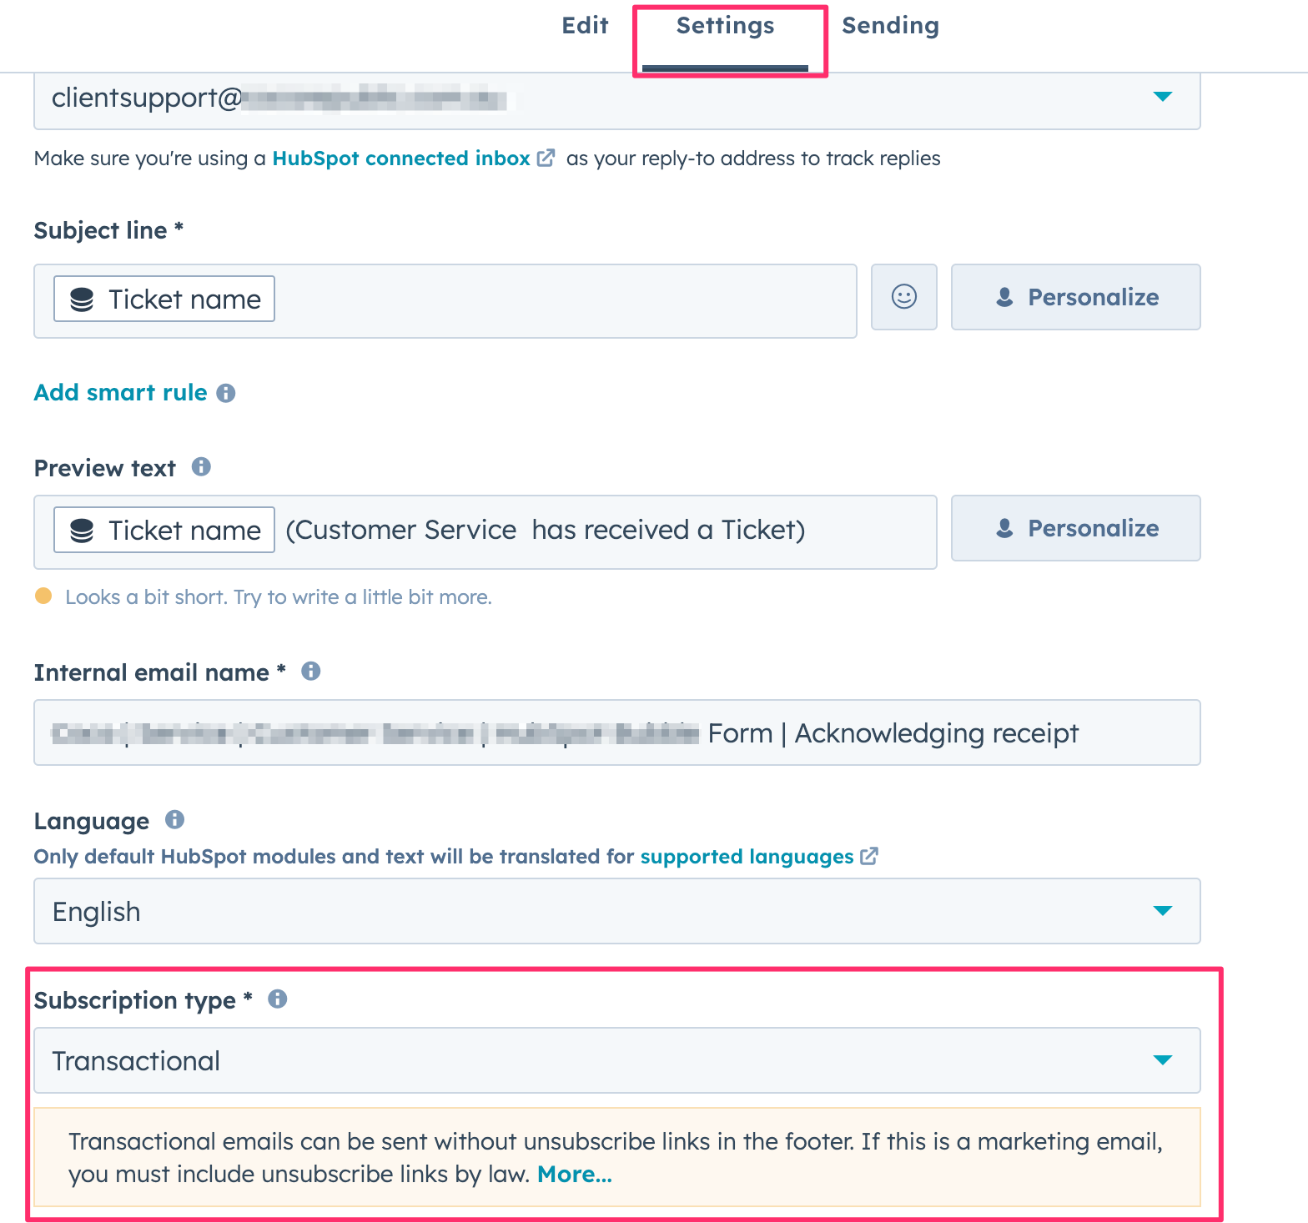Click the Preview text info icon

201,467
